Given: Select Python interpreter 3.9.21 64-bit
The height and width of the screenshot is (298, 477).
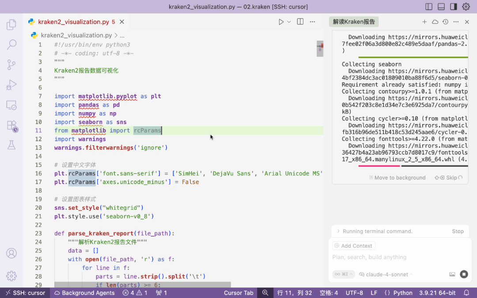Looking at the screenshot, I should (437, 293).
